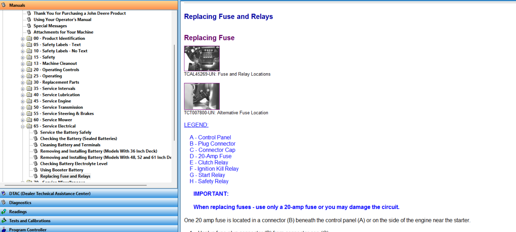Switch to the Readings panel
Image resolution: width=516 pixels, height=232 pixels.
89,212
